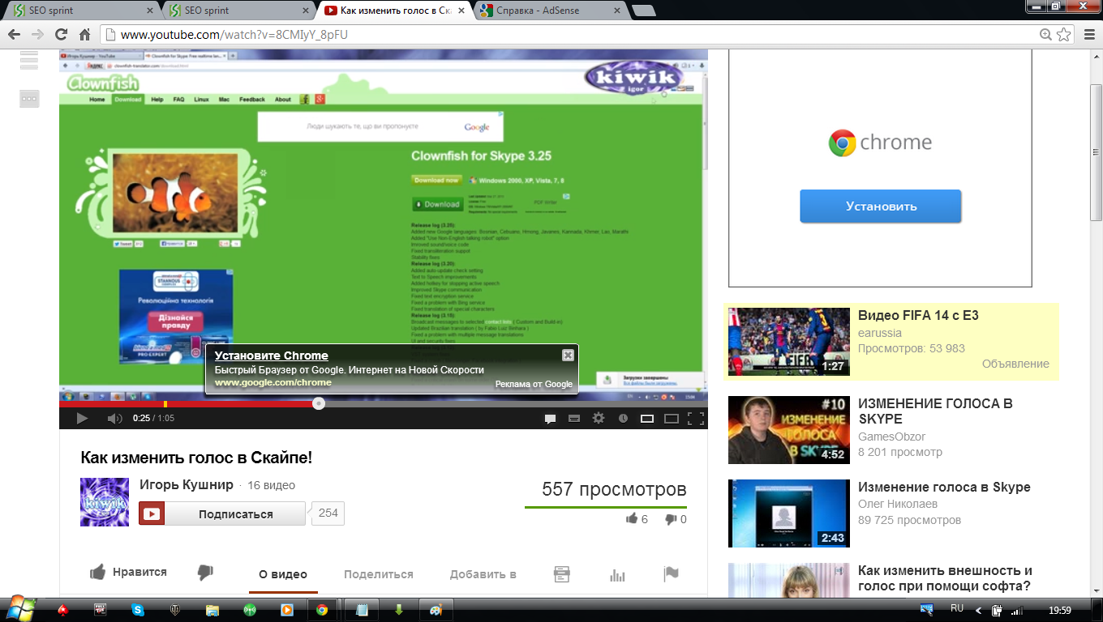Open the Paint taskbar icon
The height and width of the screenshot is (622, 1103).
[x=436, y=610]
